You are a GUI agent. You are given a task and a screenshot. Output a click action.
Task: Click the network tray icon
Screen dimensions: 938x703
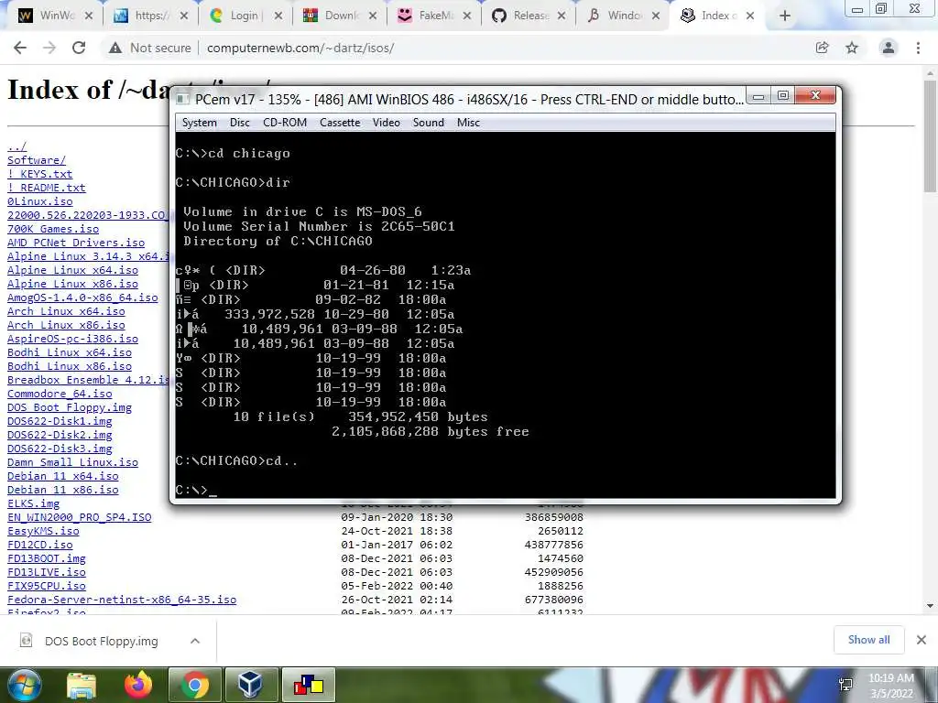pos(845,685)
